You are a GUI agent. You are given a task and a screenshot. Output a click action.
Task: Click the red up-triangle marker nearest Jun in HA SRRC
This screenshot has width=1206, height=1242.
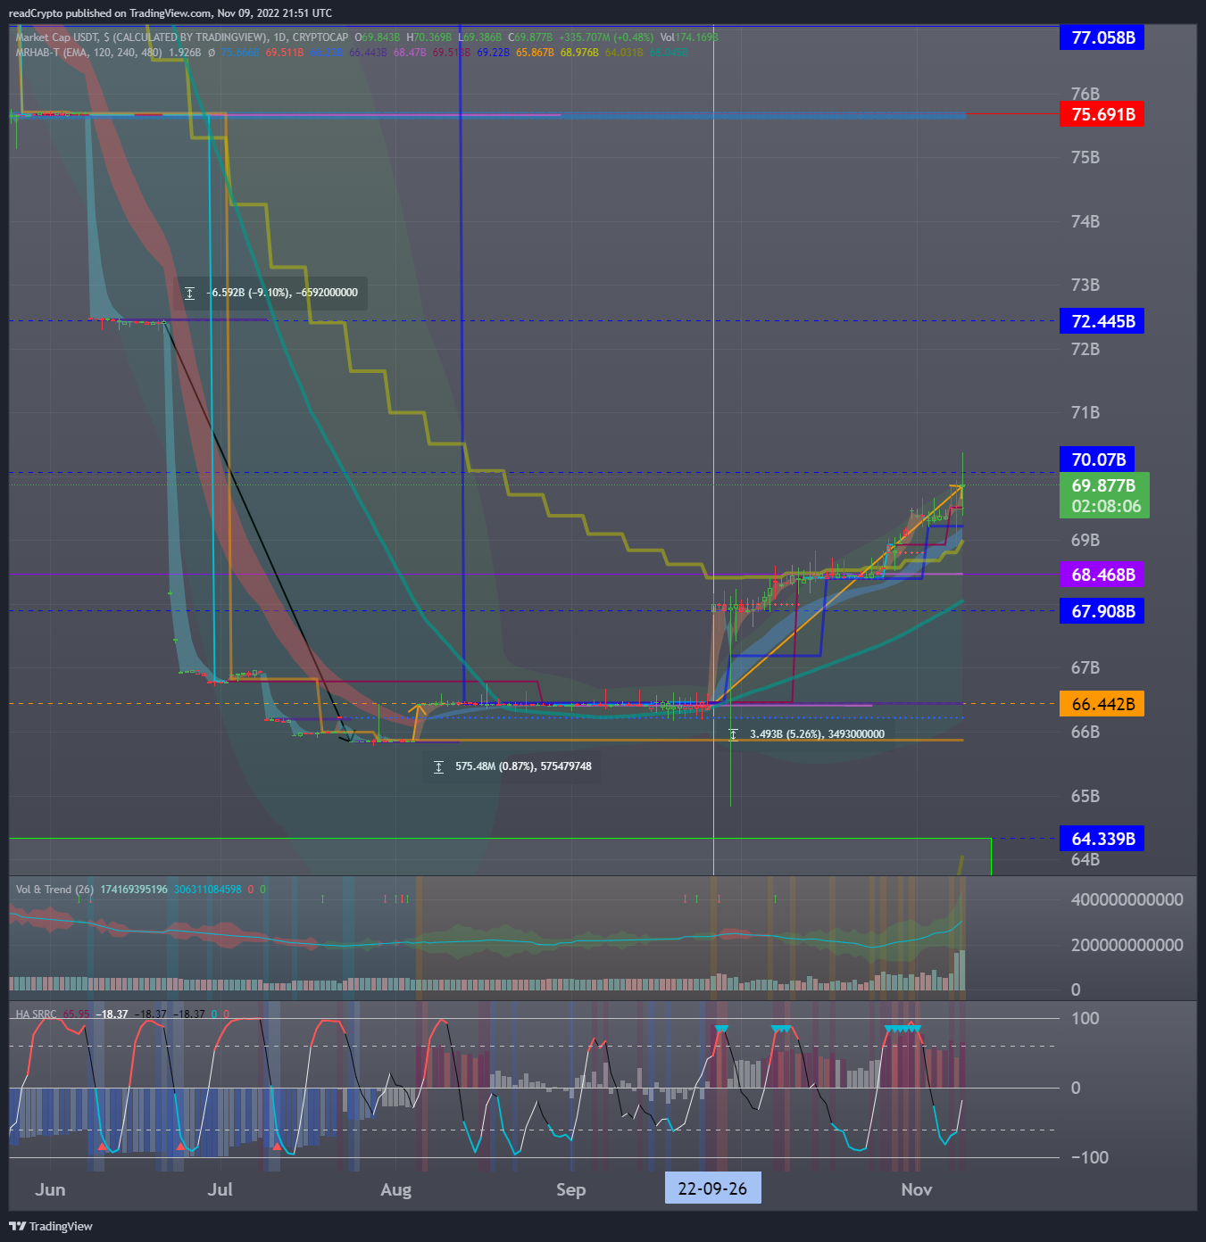click(x=103, y=1147)
